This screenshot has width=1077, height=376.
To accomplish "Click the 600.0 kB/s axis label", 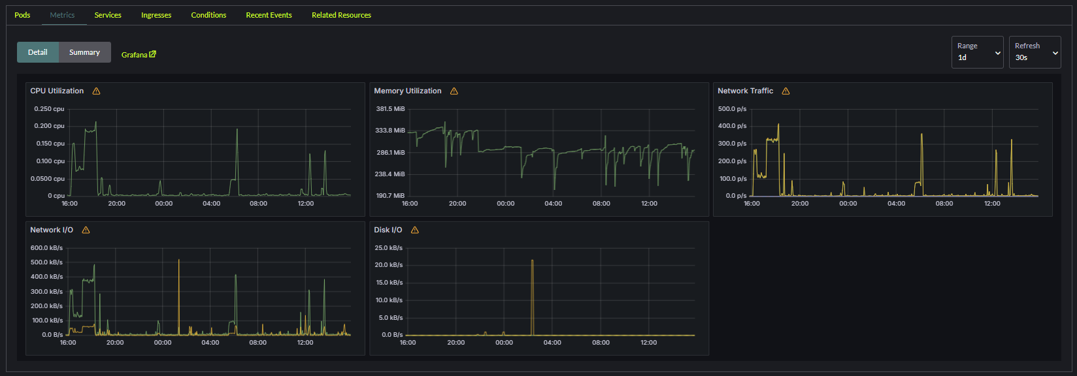I will click(x=47, y=248).
